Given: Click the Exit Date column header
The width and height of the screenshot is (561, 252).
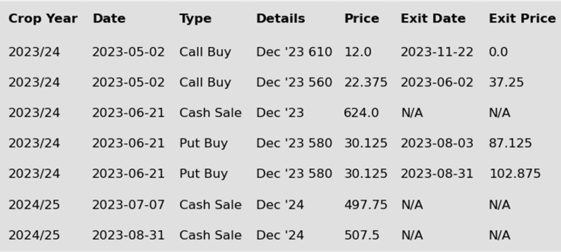Looking at the screenshot, I should click(x=433, y=19).
